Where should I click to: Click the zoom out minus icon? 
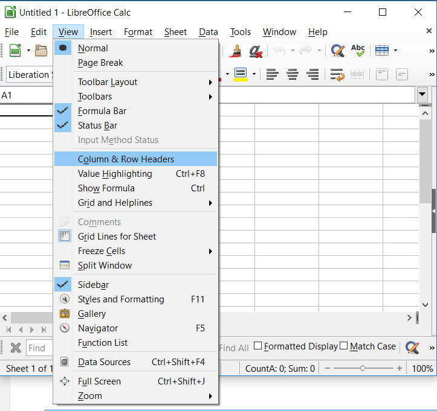point(328,368)
